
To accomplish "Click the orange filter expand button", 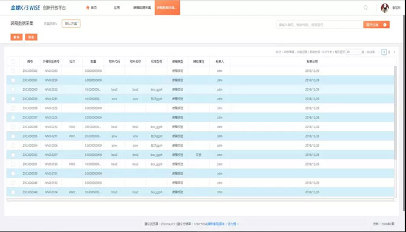I will 376,25.
